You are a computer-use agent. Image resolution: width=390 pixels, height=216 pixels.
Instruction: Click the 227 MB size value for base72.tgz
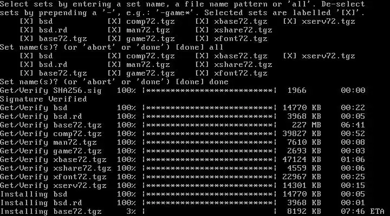click(x=307, y=125)
